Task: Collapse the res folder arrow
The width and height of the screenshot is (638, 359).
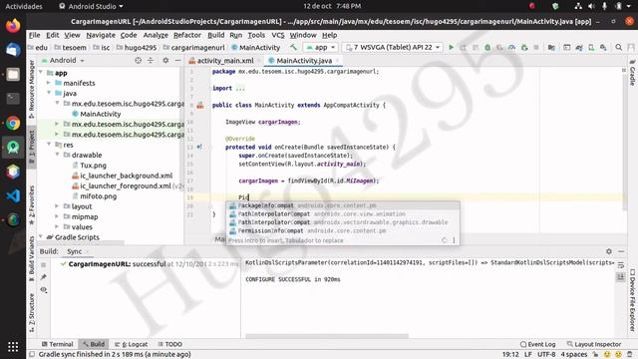Action: click(49, 145)
